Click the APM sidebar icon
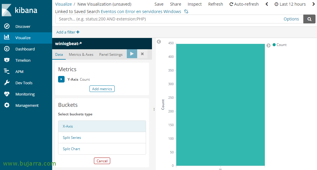Screen dimensions: 317x170 pos(7,72)
